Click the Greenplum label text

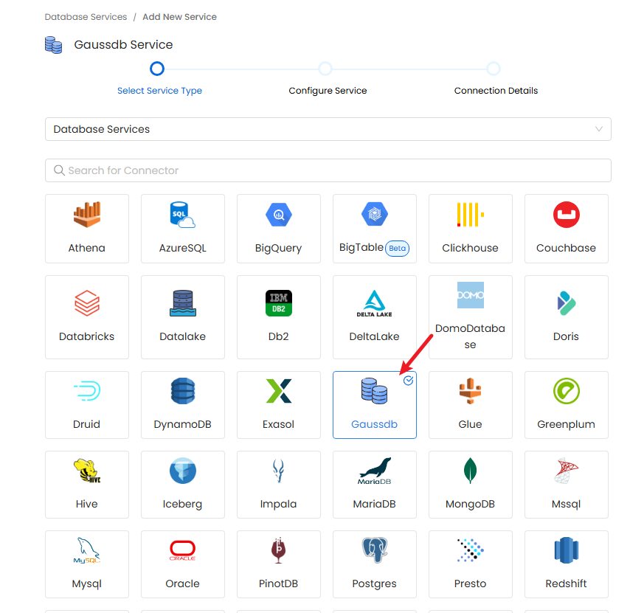coord(566,425)
